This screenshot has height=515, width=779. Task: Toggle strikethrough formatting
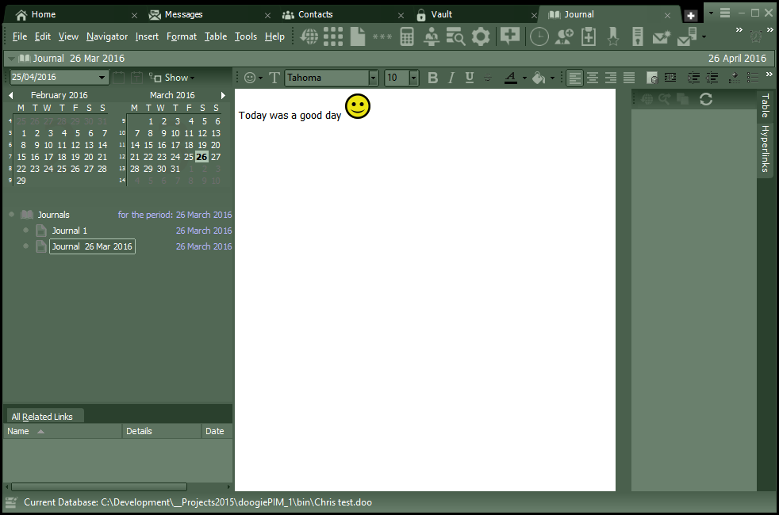click(x=488, y=78)
